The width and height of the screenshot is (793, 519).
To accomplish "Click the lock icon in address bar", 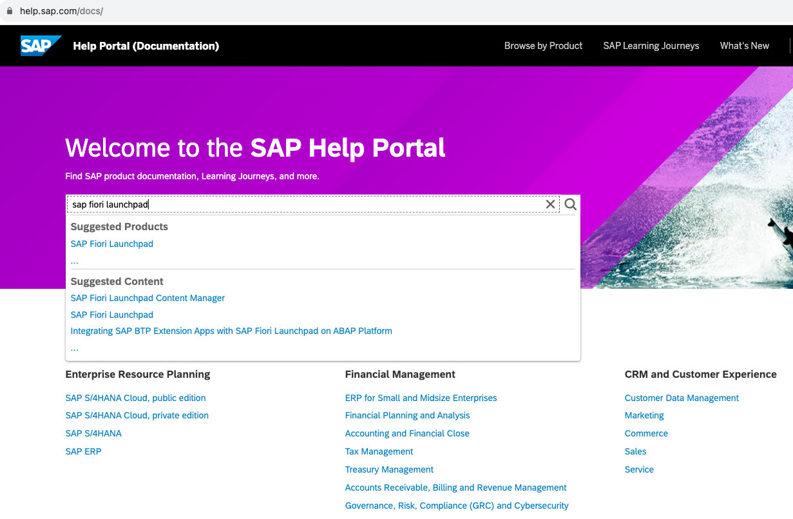I will coord(10,12).
